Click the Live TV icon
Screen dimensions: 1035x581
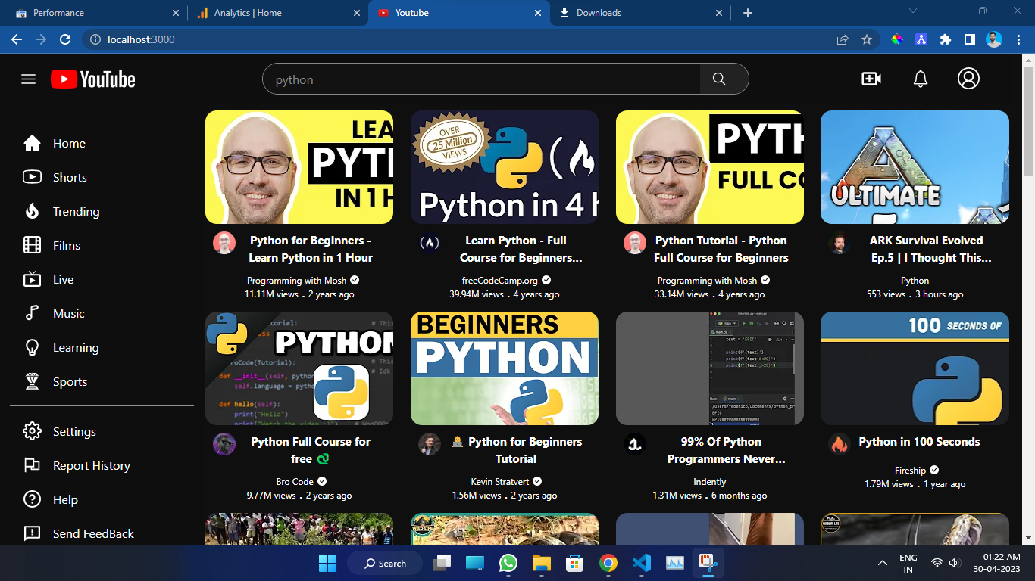(32, 279)
